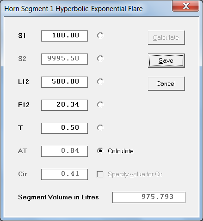Click the S1 label
The height and width of the screenshot is (221, 203).
(22, 36)
